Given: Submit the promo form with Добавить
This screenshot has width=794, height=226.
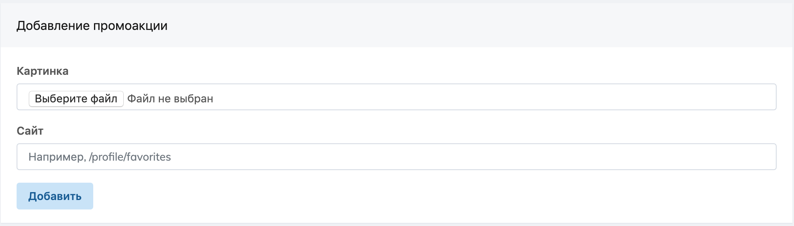Looking at the screenshot, I should 55,196.
